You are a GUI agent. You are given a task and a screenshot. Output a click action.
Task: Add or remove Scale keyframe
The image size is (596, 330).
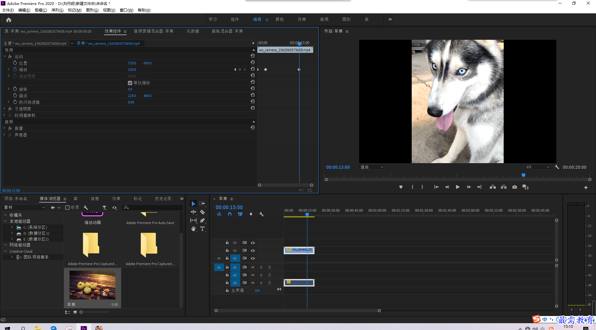(x=240, y=70)
